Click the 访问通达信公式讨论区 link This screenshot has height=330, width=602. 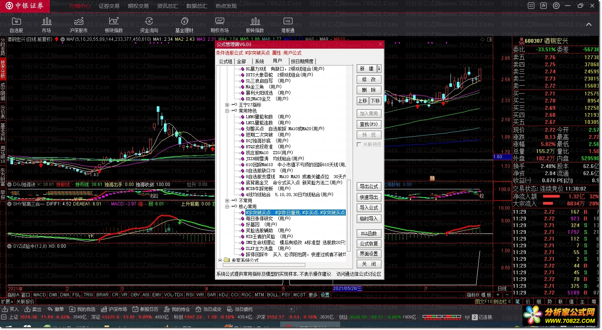[359, 274]
